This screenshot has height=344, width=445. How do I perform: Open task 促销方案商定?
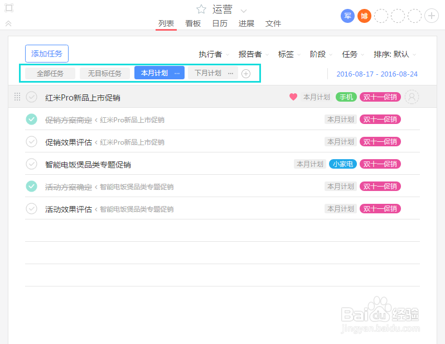click(x=69, y=120)
